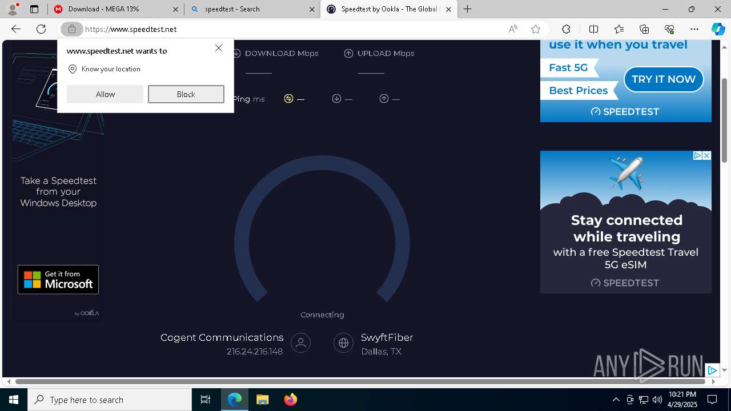Click the browser back arrow
The image size is (731, 411).
click(x=16, y=29)
